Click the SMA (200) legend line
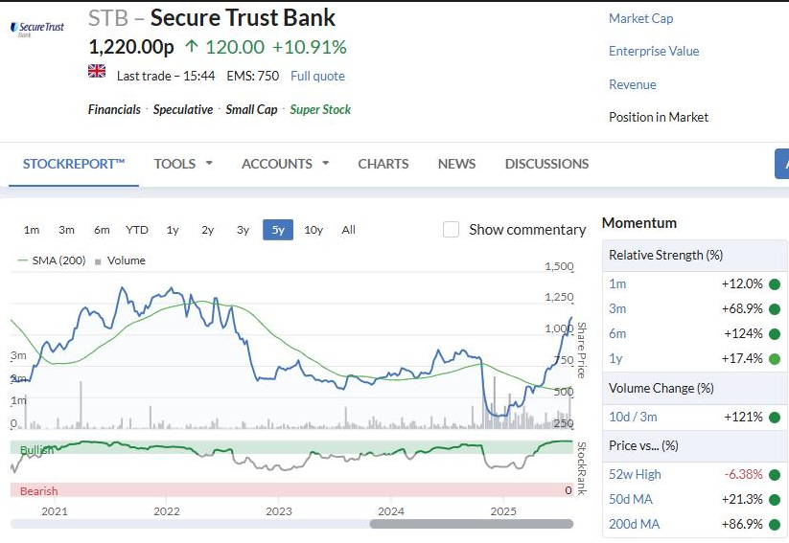Screen dimensions: 789x543 coord(22,260)
